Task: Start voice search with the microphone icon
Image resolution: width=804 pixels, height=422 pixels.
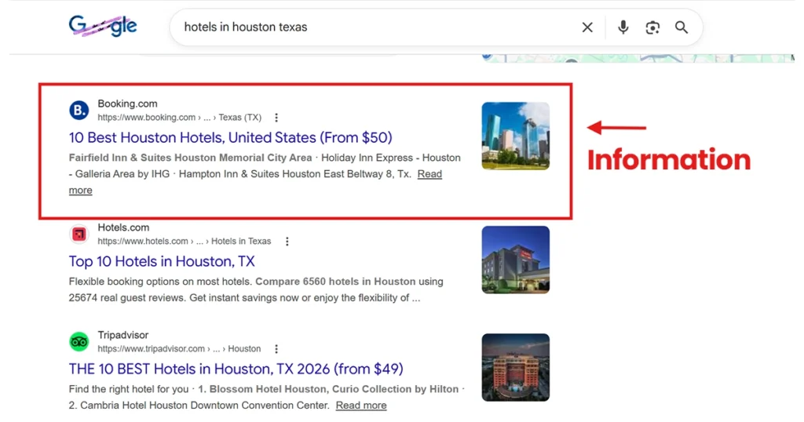Action: pyautogui.click(x=623, y=27)
